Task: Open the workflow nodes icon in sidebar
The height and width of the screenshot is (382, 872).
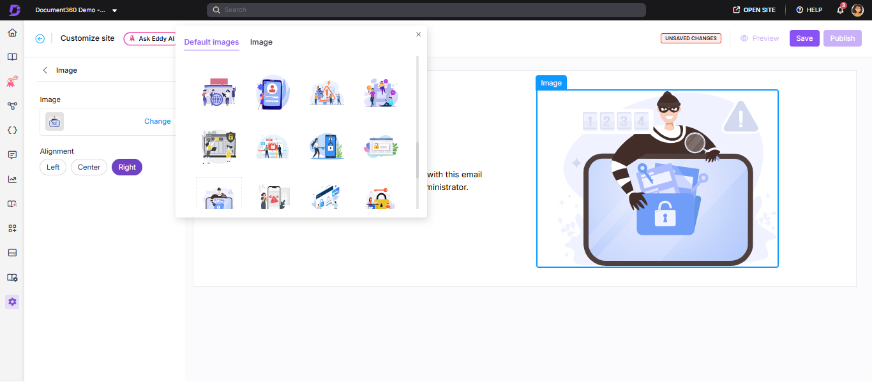Action: point(12,106)
